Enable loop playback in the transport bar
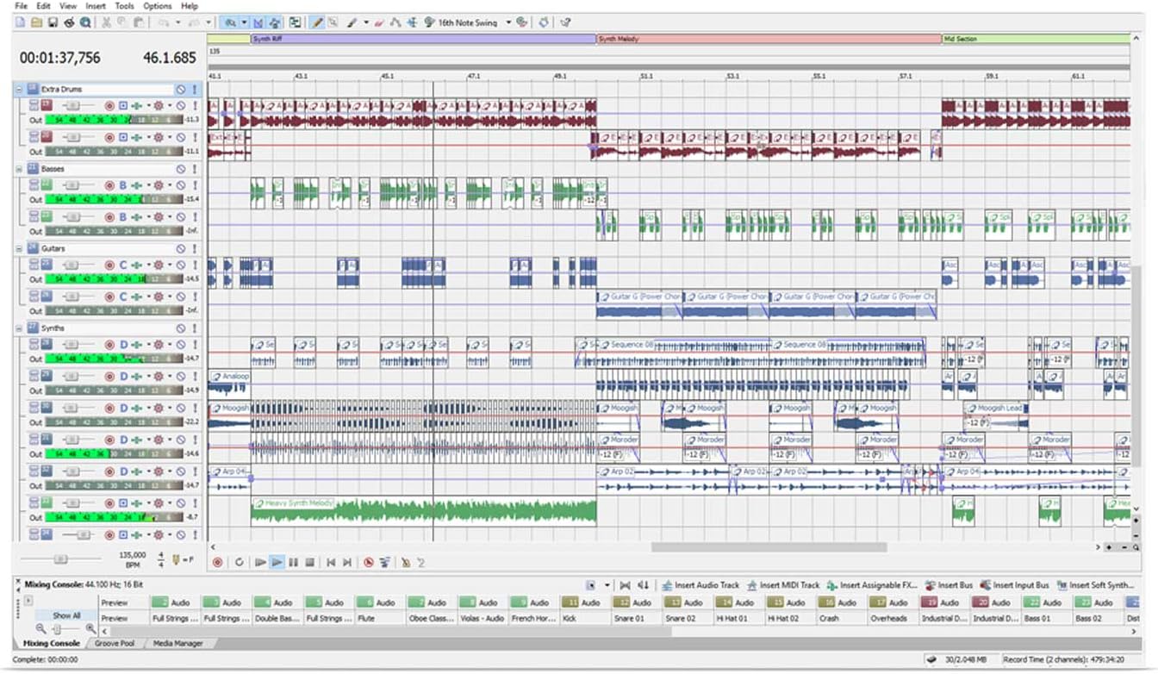 (x=240, y=562)
